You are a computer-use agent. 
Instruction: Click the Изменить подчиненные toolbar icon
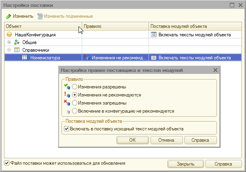(40, 16)
